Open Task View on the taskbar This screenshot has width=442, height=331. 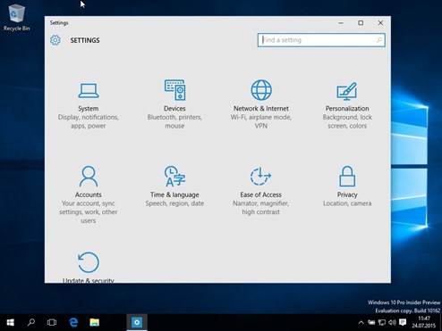52,322
